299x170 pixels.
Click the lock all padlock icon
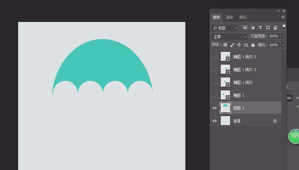pos(253,45)
